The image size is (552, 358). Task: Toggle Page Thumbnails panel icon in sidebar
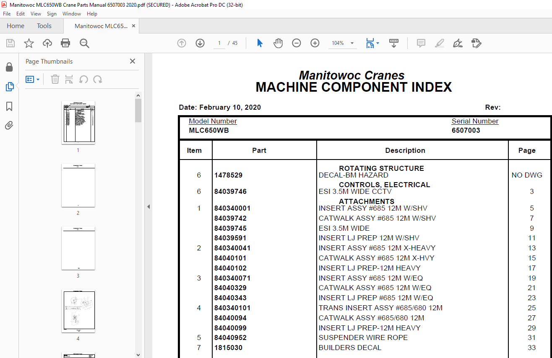coord(9,87)
